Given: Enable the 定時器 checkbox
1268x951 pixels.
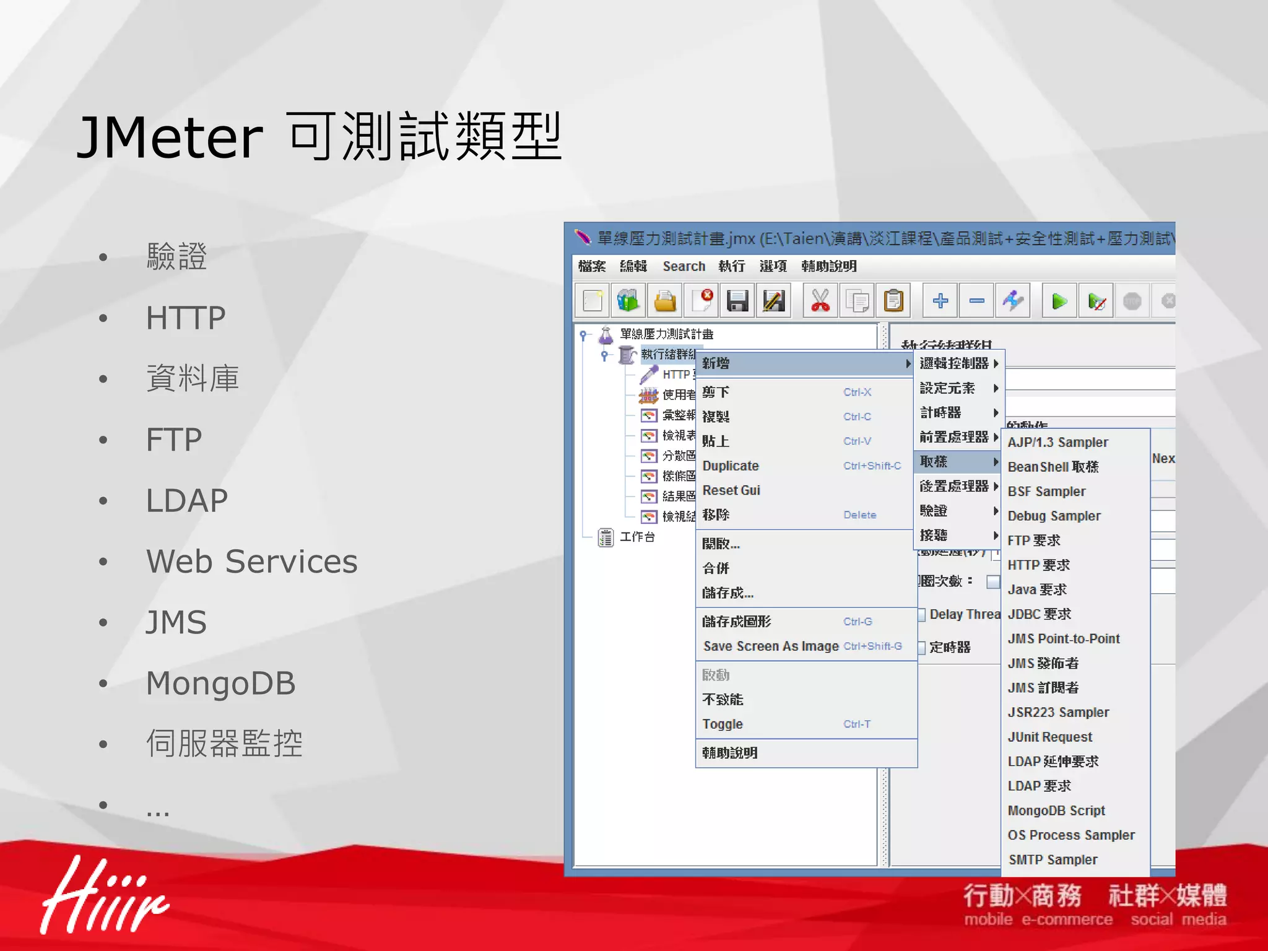Looking at the screenshot, I should pos(921,648).
